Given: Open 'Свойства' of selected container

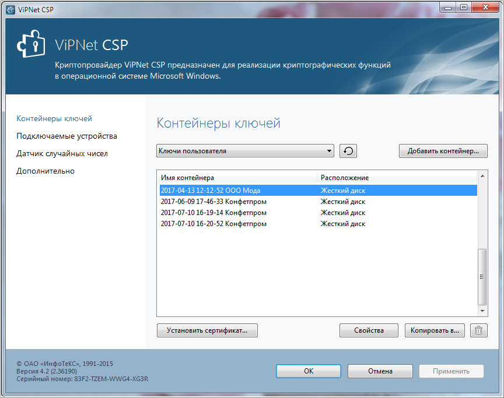Looking at the screenshot, I should [x=369, y=330].
